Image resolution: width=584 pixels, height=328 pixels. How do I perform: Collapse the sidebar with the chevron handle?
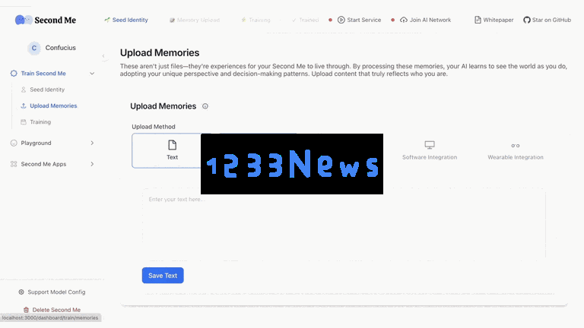click(103, 56)
